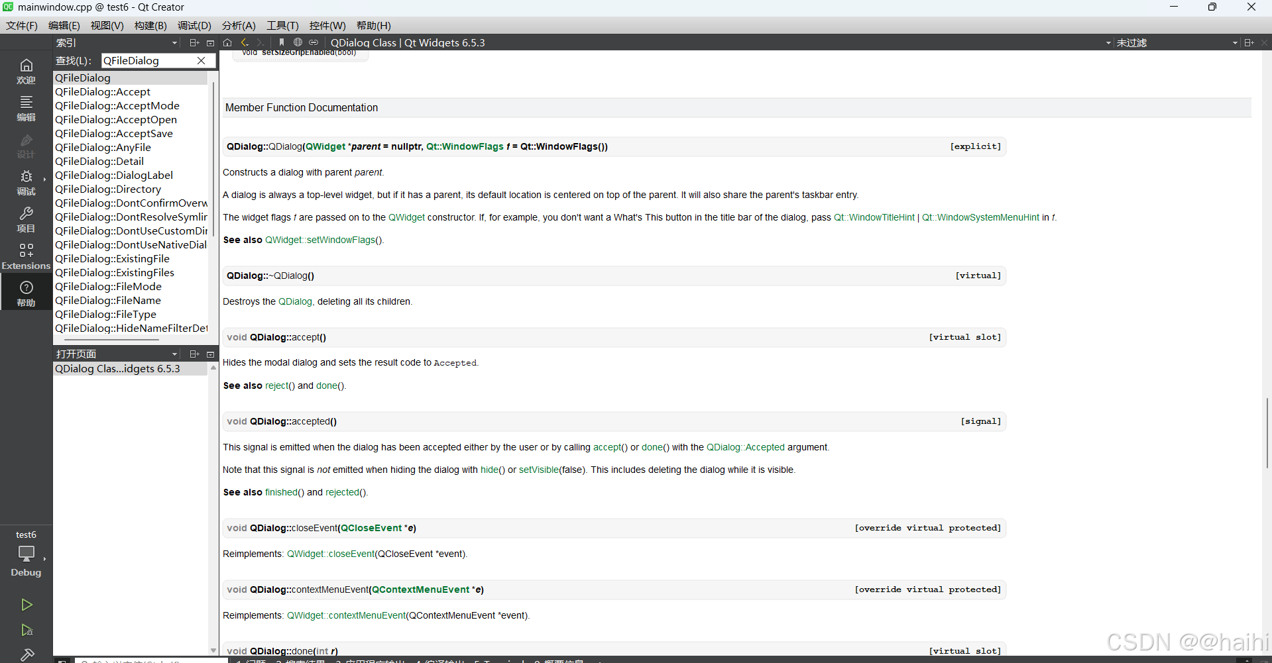1272x663 pixels.
Task: Open the 编辑(E) menu
Action: (64, 25)
